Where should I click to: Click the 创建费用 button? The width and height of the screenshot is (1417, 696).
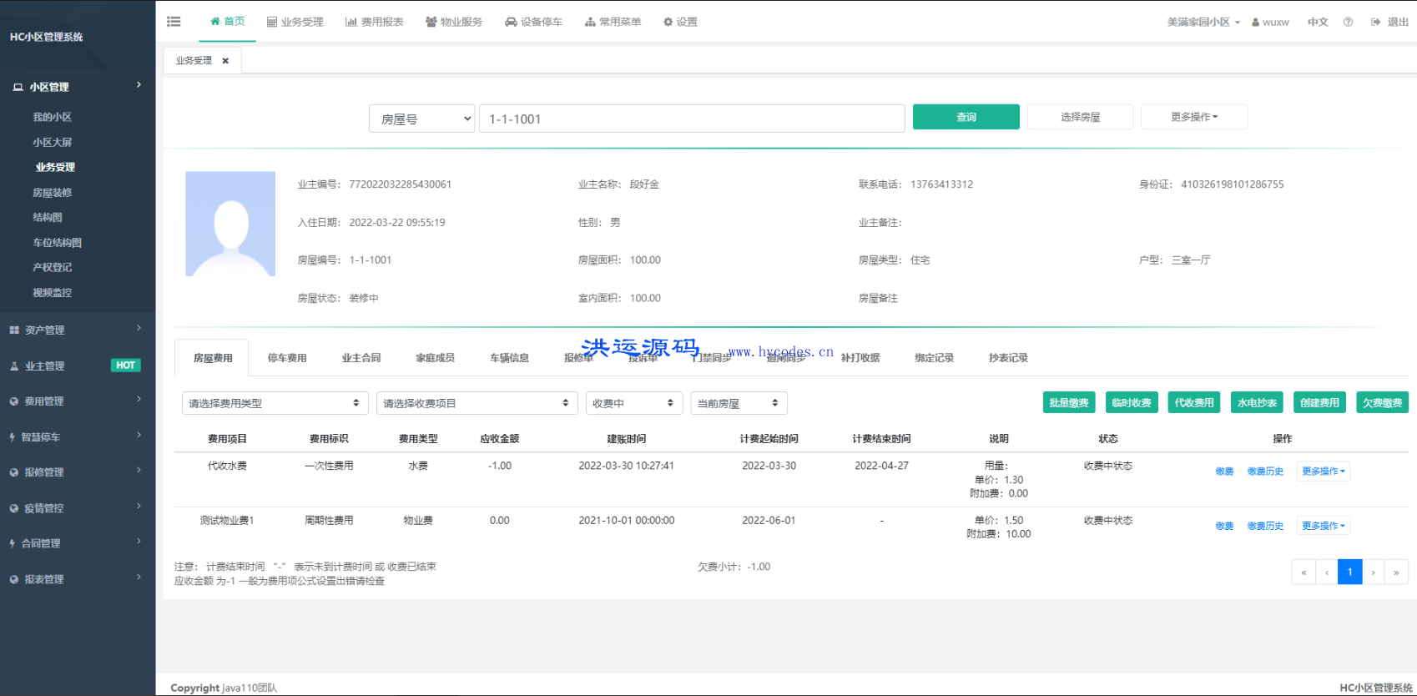(1319, 402)
